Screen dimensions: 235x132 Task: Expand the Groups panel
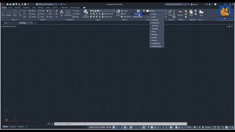(x=171, y=19)
